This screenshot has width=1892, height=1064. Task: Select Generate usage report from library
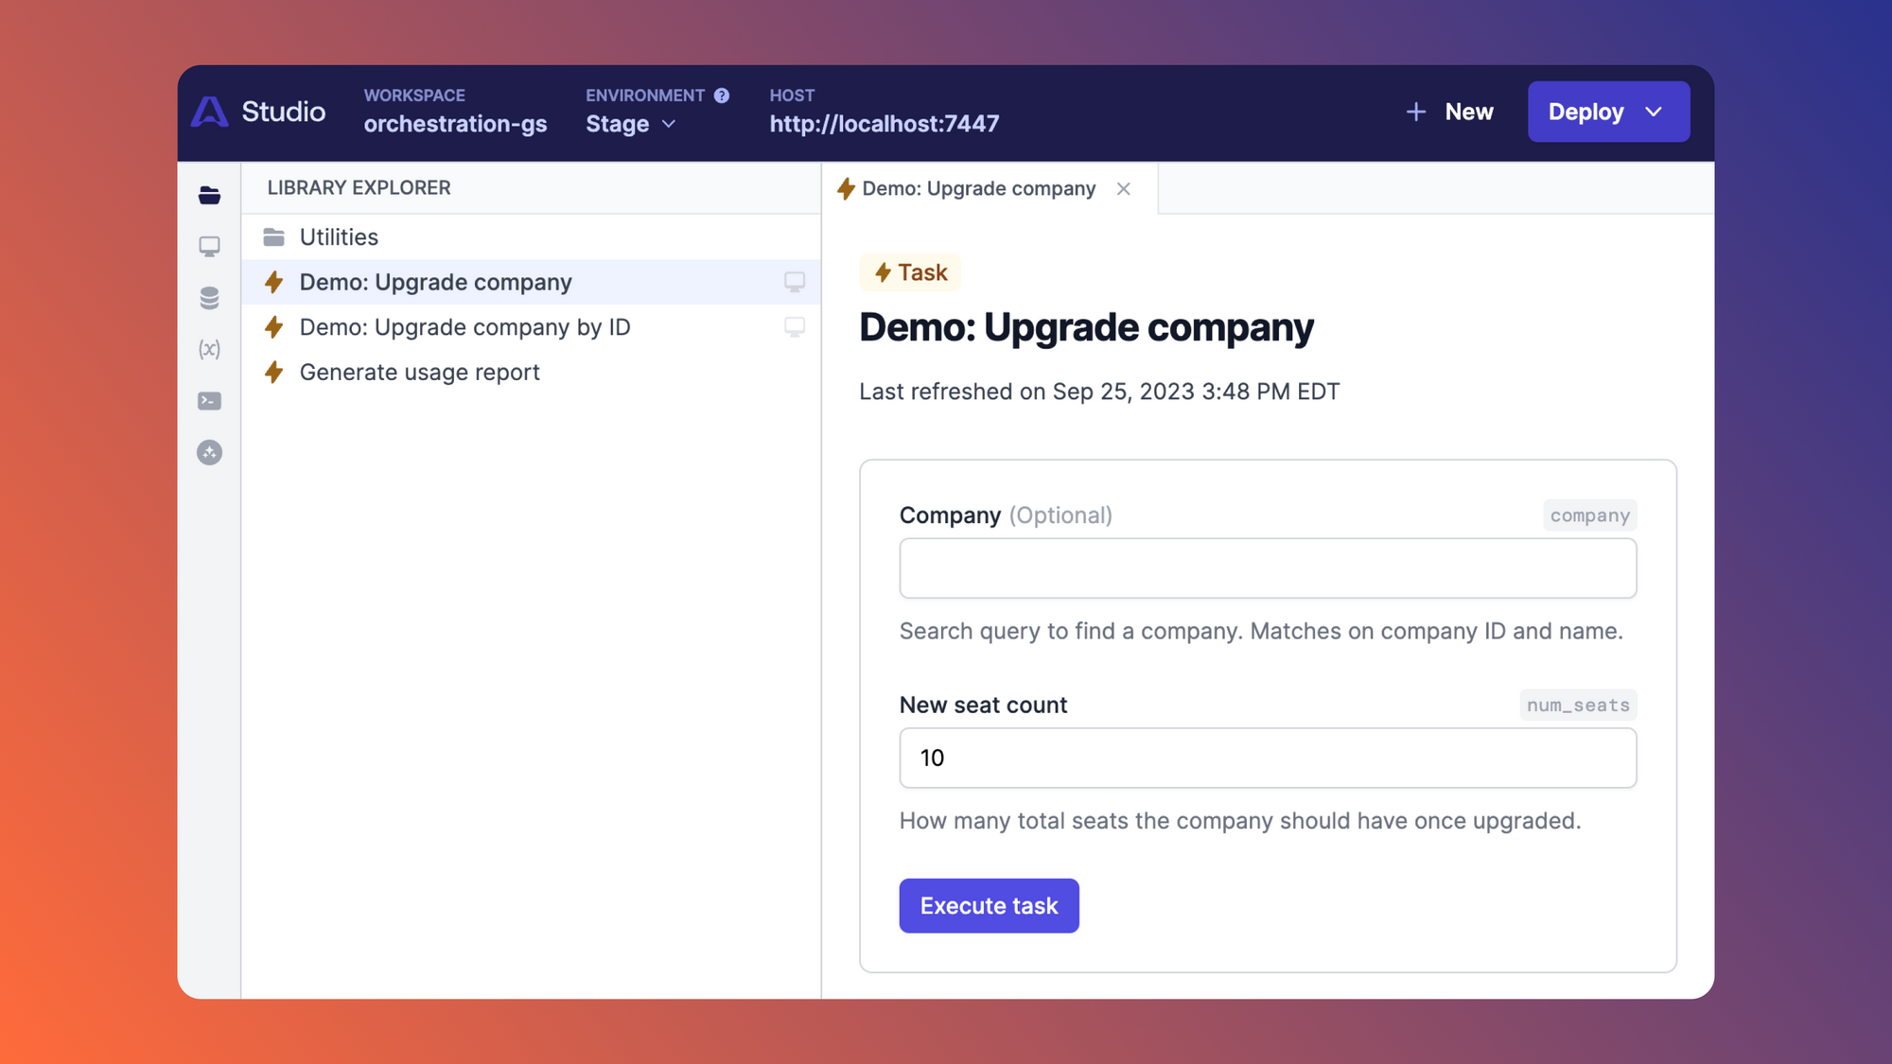tap(420, 372)
